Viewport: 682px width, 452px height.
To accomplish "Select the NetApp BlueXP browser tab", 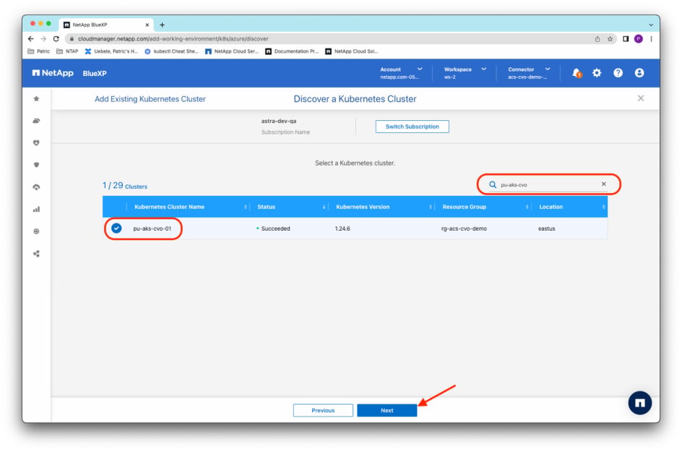I will (x=105, y=25).
